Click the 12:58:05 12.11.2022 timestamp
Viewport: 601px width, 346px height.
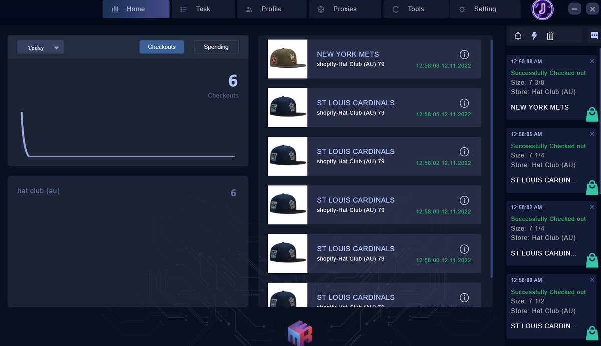pyautogui.click(x=443, y=114)
